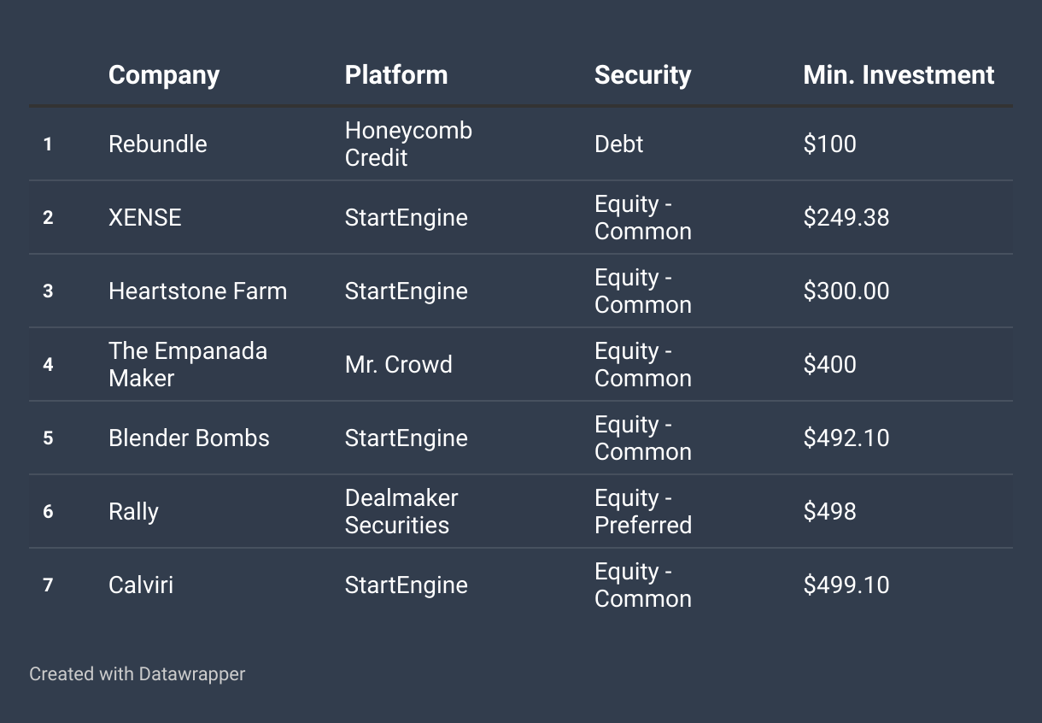Image resolution: width=1042 pixels, height=723 pixels.
Task: Click the Min. Investment column header
Action: tap(899, 75)
